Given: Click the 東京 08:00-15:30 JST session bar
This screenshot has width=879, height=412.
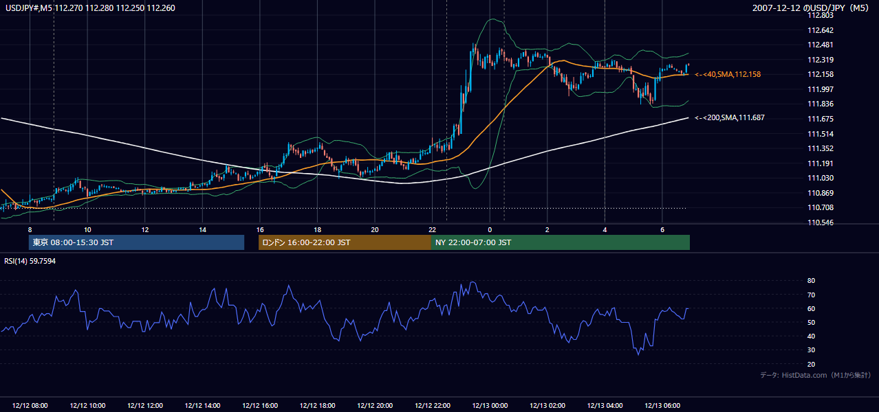Looking at the screenshot, I should pos(136,242).
